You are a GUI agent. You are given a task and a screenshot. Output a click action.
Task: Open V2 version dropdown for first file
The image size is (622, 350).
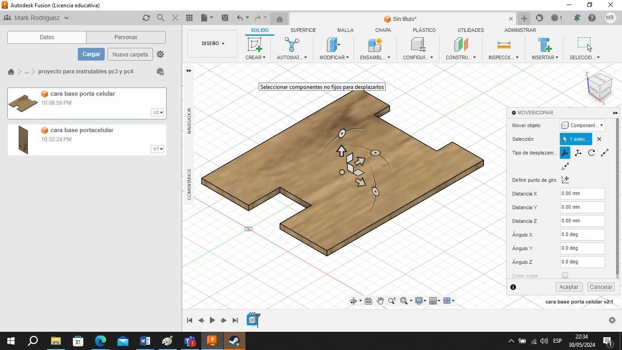(158, 113)
